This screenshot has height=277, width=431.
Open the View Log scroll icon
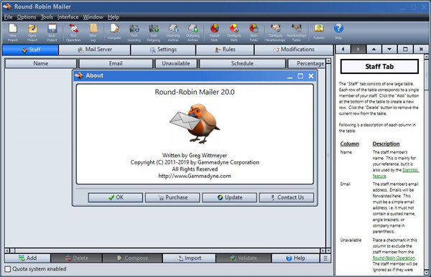coord(93,32)
